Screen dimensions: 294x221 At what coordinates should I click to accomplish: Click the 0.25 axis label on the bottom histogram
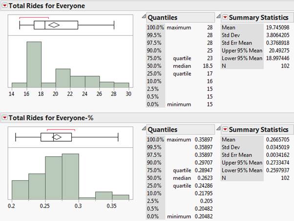pos(45,206)
